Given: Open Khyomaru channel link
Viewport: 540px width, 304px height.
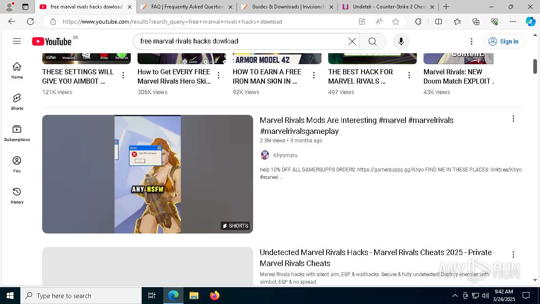Looking at the screenshot, I should click(x=285, y=155).
